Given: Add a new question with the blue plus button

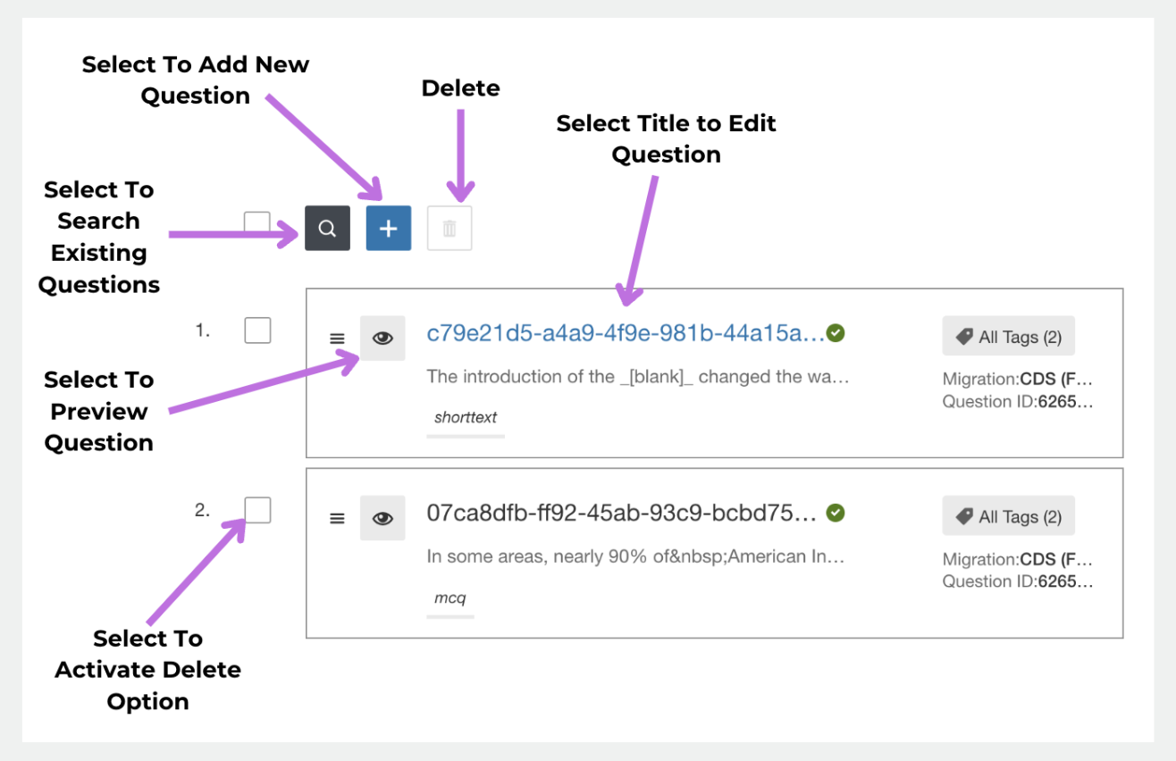Looking at the screenshot, I should click(x=389, y=228).
